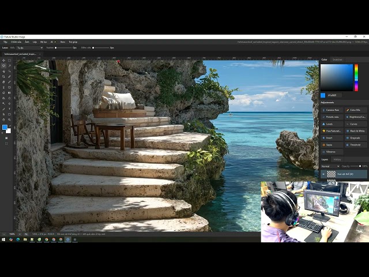This screenshot has width=369, height=277.
Task: Open the Windows Start menu
Action: pyautogui.click(x=3, y=239)
